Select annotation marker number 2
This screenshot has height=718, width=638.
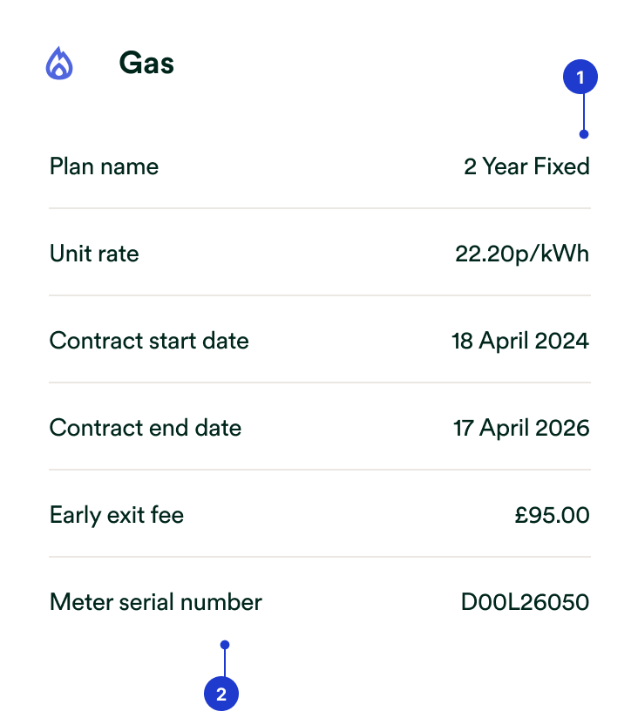[221, 694]
